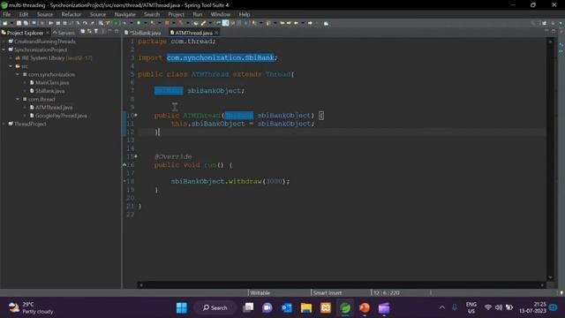
Task: Switch to the SbiBank.java editor tab
Action: (x=143, y=33)
